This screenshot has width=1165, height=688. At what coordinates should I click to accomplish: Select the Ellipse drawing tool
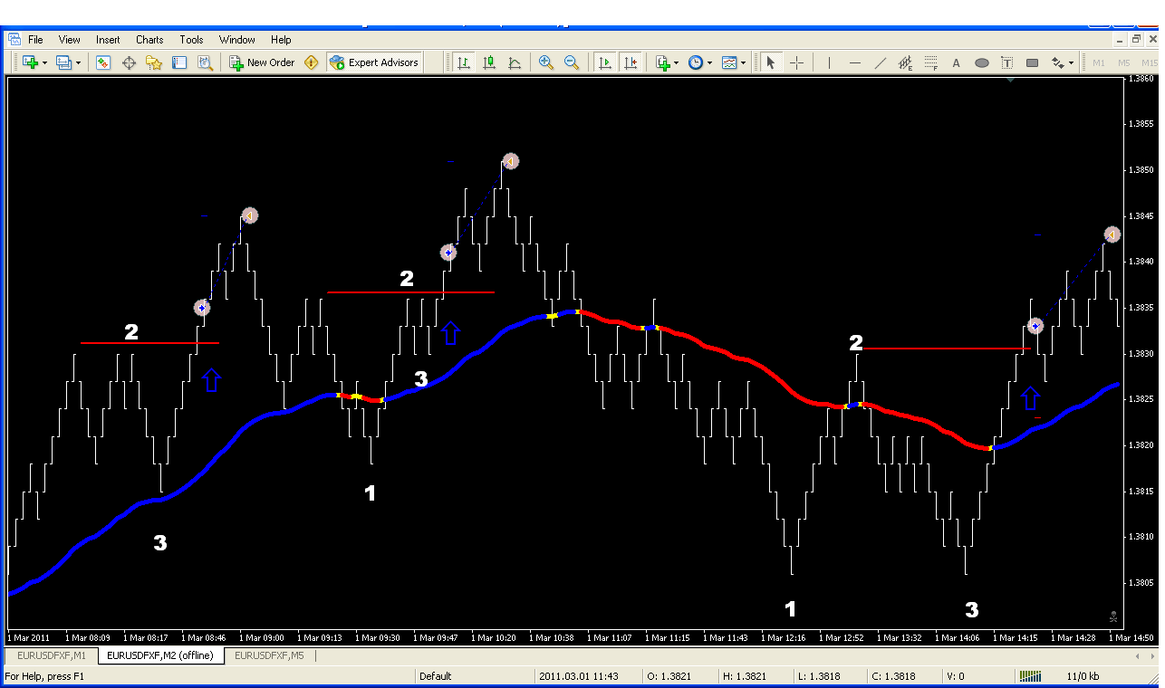tap(981, 62)
